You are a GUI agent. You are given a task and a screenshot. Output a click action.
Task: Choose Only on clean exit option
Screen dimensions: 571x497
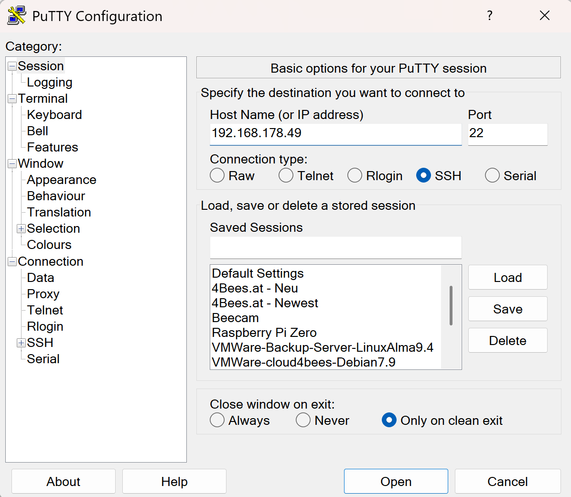click(389, 420)
